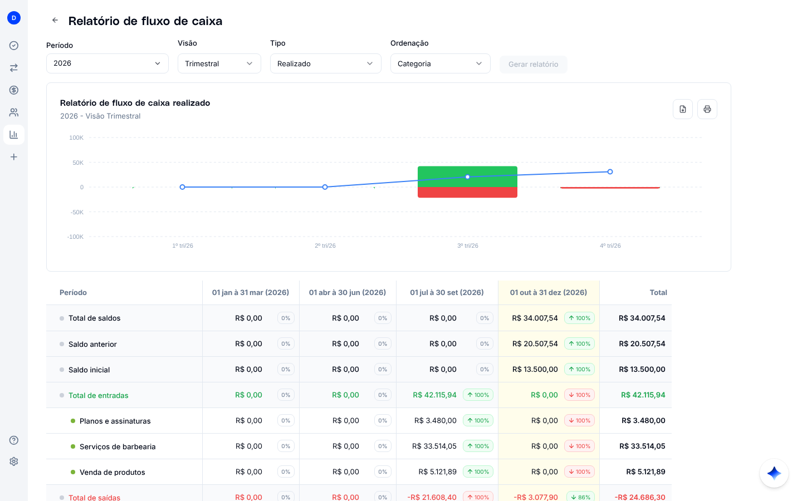Screen dimensions: 802x501
Task: Click the '01 jul à 30 set (2026)' column header
Action: pyautogui.click(x=447, y=292)
